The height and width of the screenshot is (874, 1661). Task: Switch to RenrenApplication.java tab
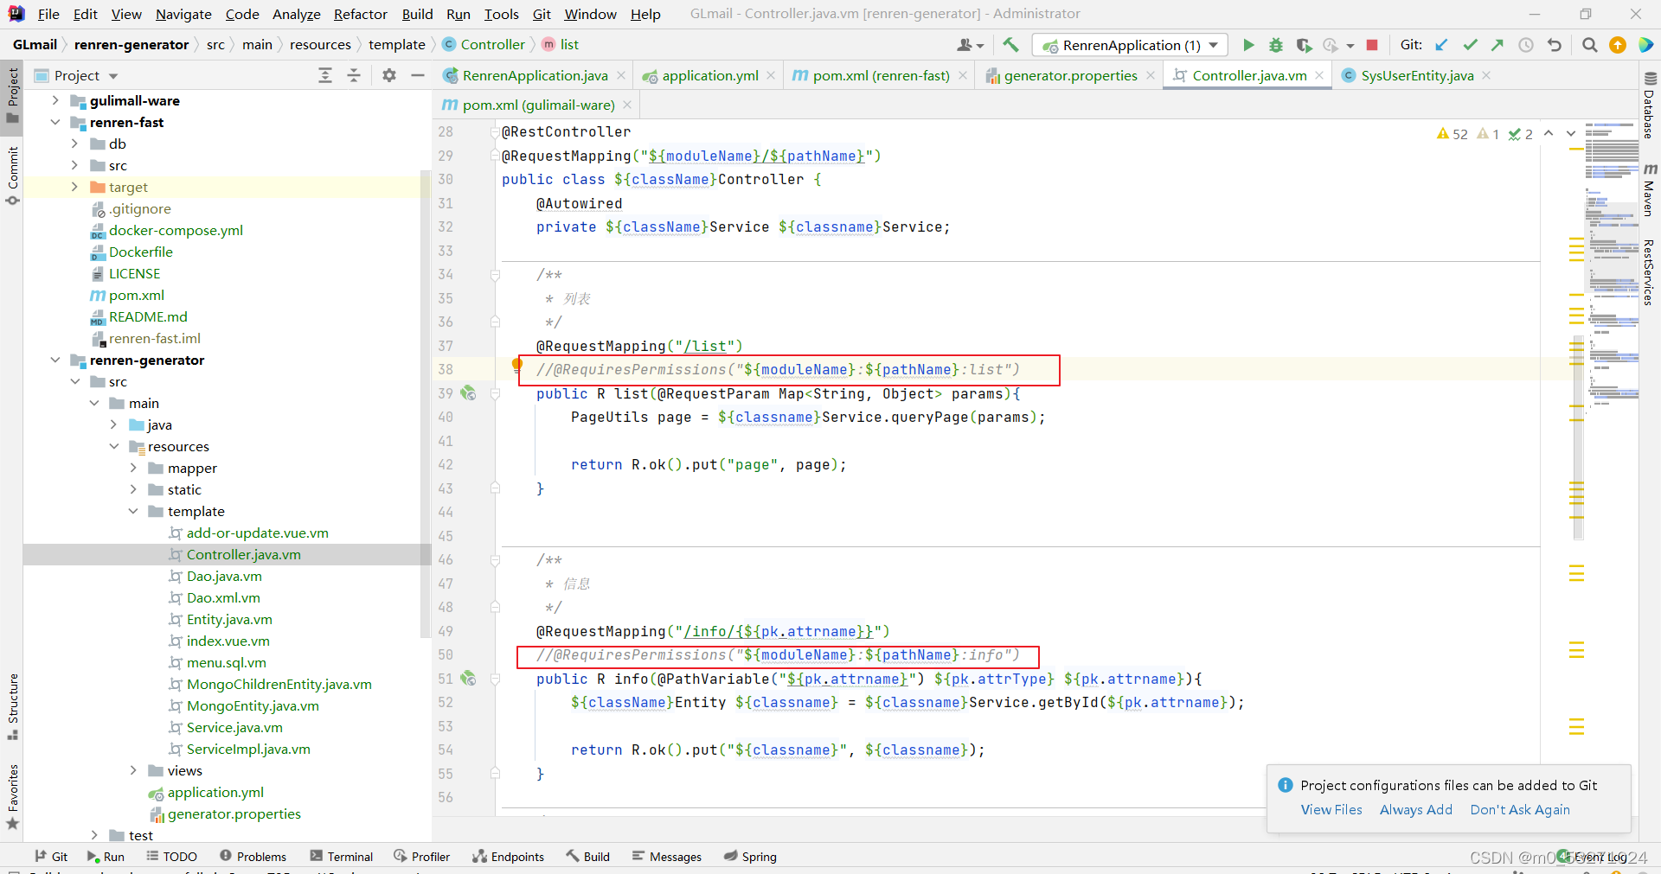pos(535,76)
